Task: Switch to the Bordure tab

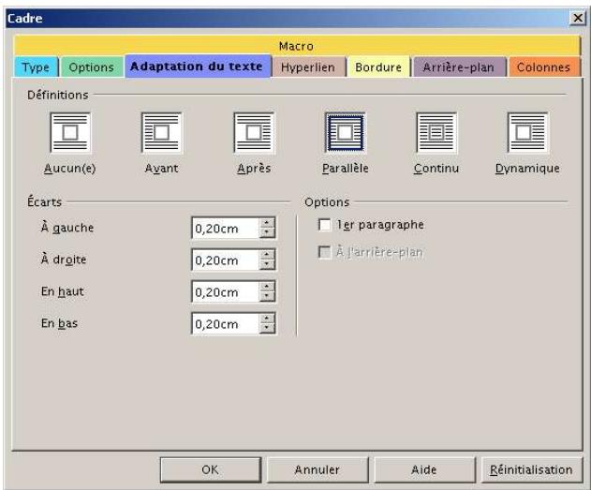Action: point(378,67)
